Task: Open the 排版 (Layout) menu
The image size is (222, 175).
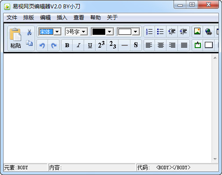Action: click(x=29, y=18)
